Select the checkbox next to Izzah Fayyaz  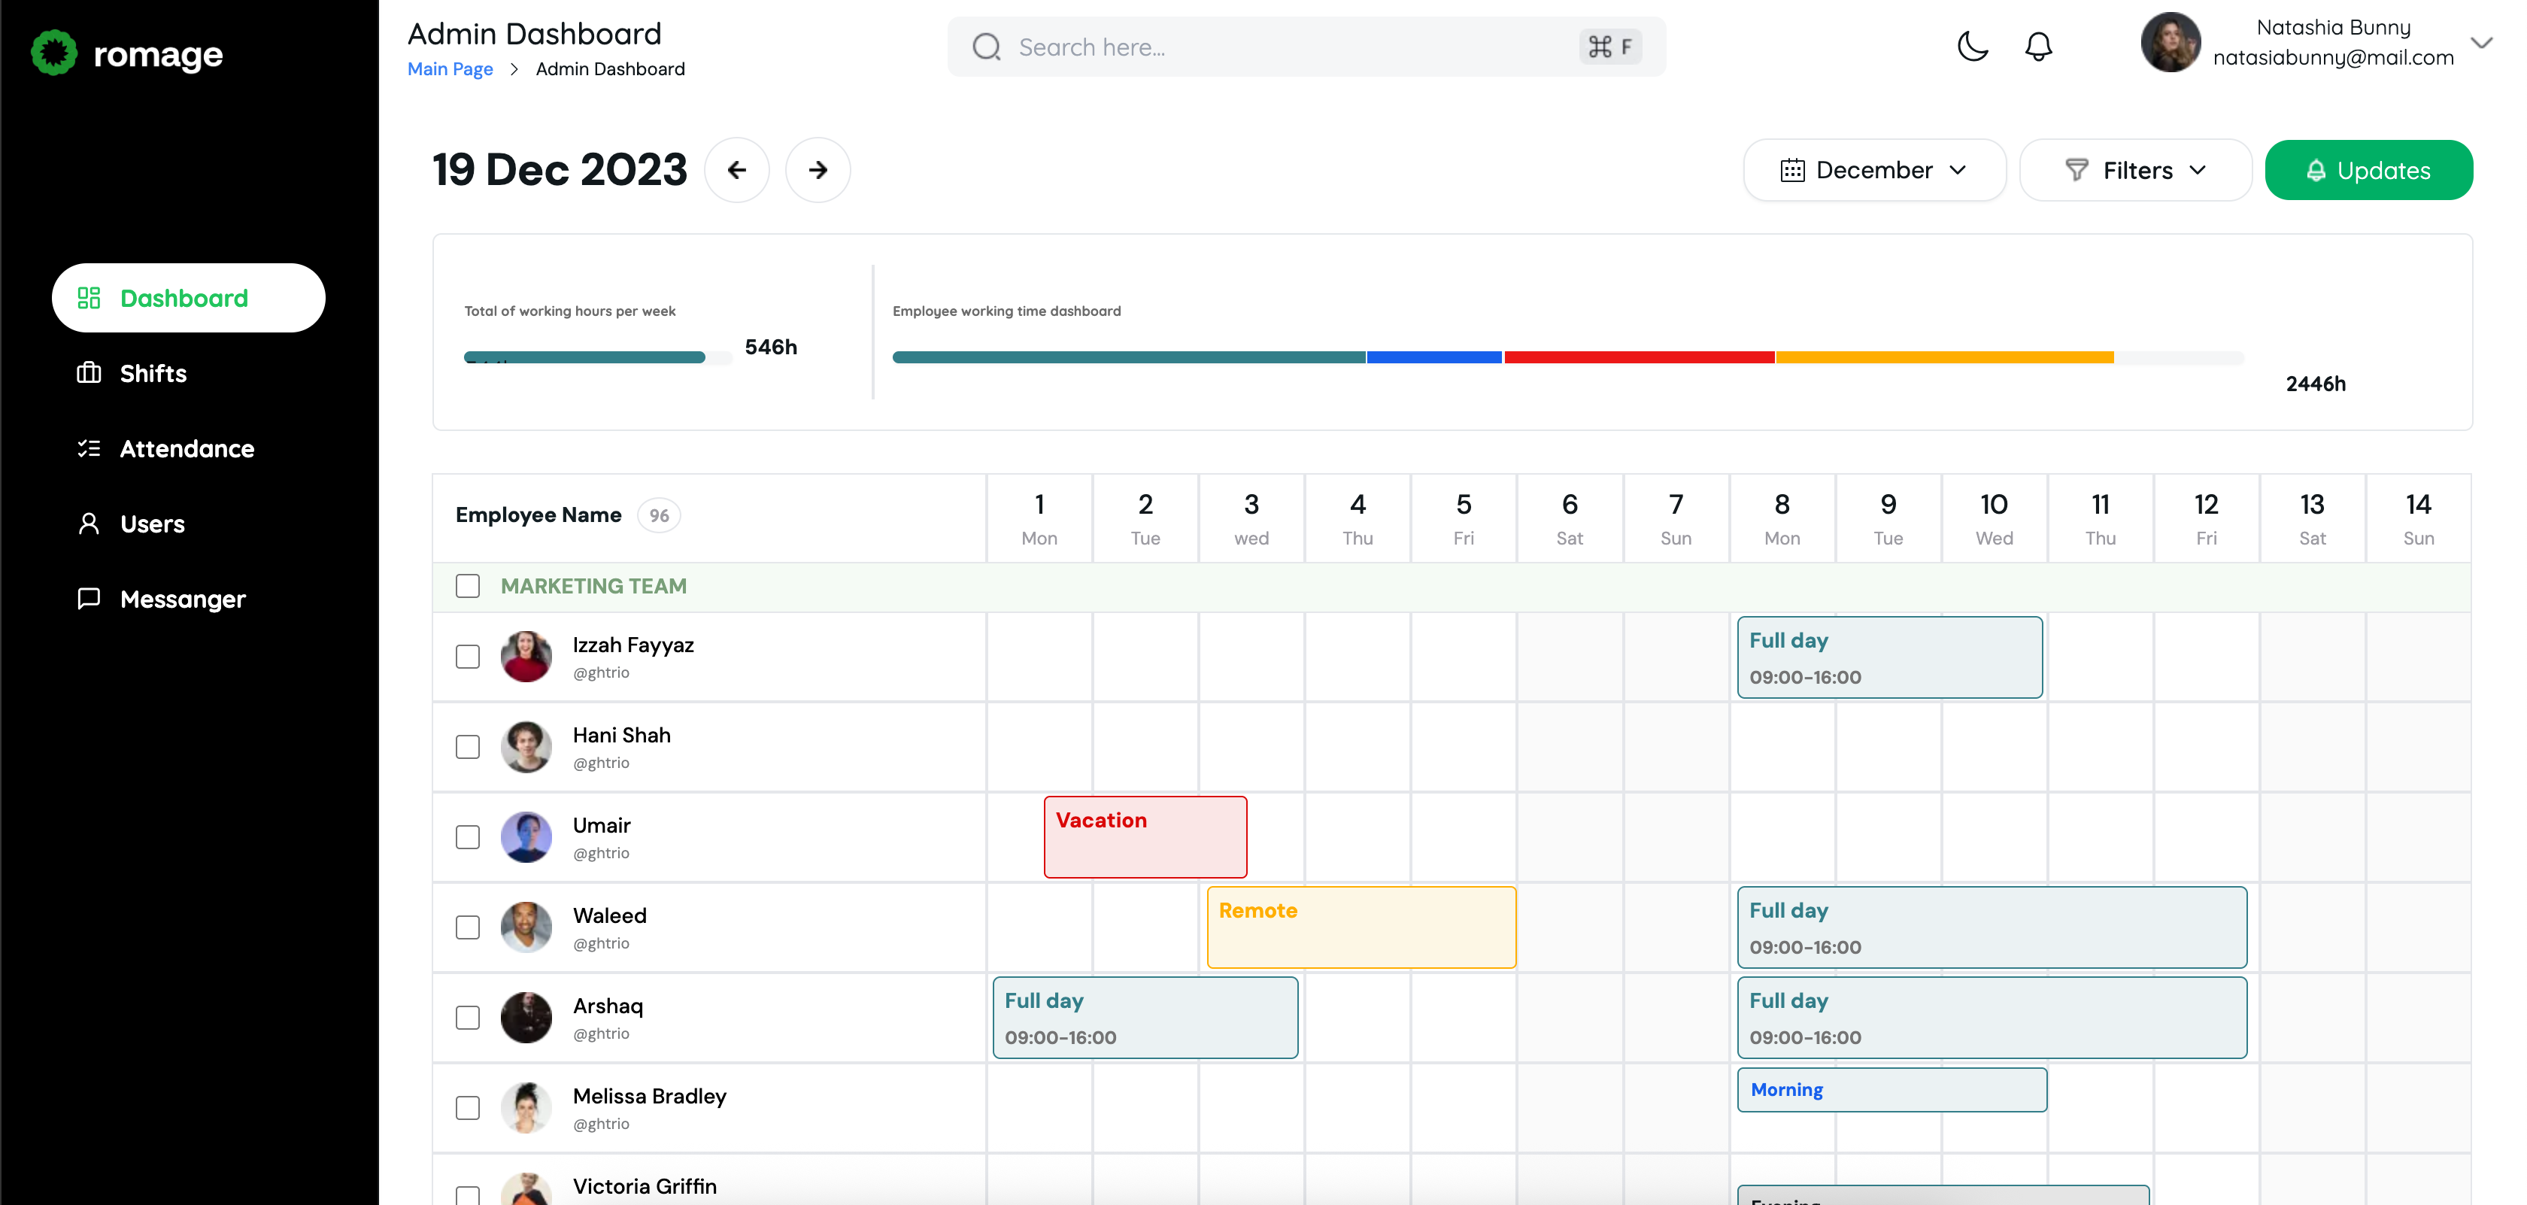pos(468,657)
